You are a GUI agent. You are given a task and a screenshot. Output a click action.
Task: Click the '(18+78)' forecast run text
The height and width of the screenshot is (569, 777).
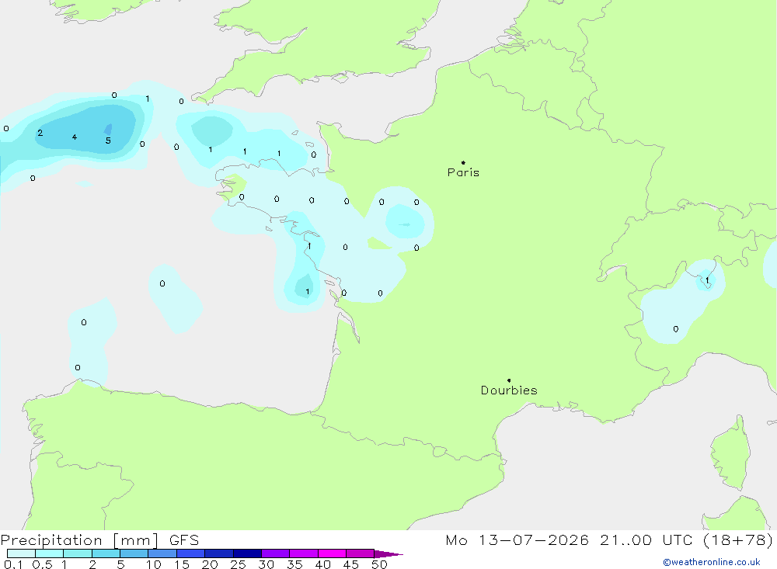point(738,540)
